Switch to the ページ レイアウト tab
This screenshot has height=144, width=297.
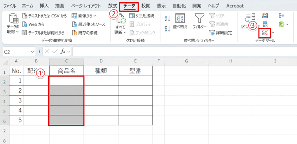click(86, 6)
